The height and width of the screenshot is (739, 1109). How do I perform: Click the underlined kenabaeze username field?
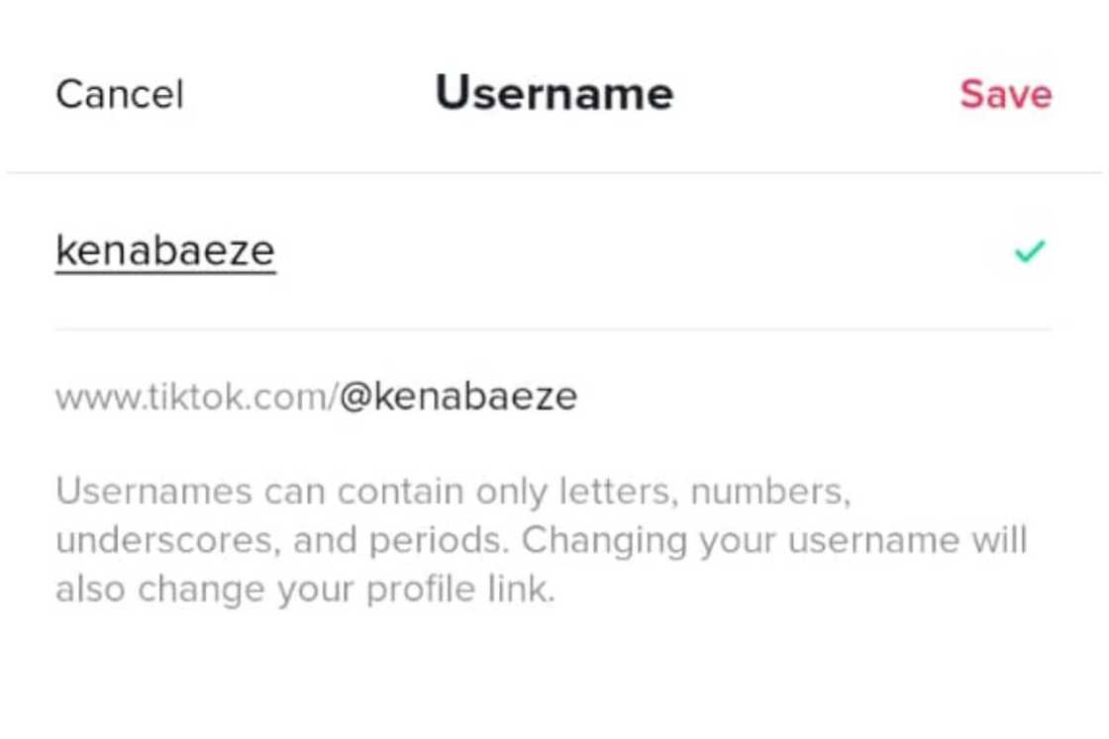(x=165, y=251)
